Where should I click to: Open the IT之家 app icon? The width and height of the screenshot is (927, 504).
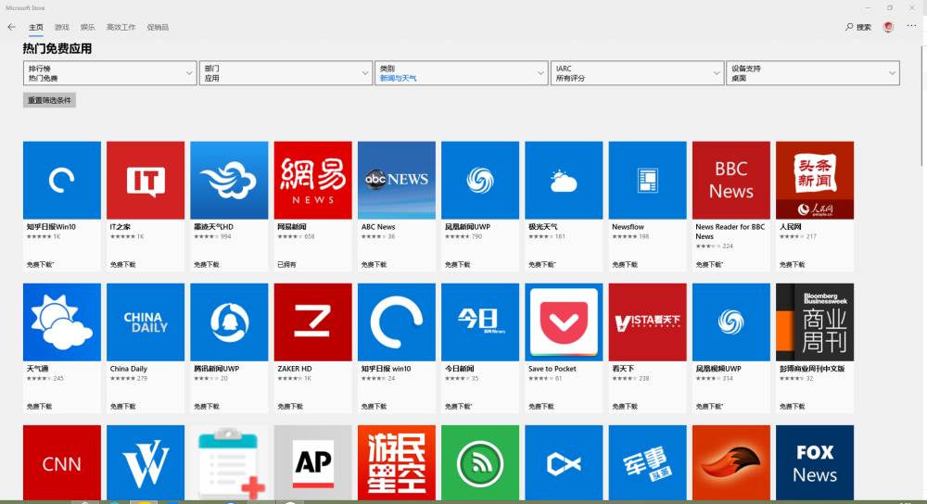tap(146, 181)
